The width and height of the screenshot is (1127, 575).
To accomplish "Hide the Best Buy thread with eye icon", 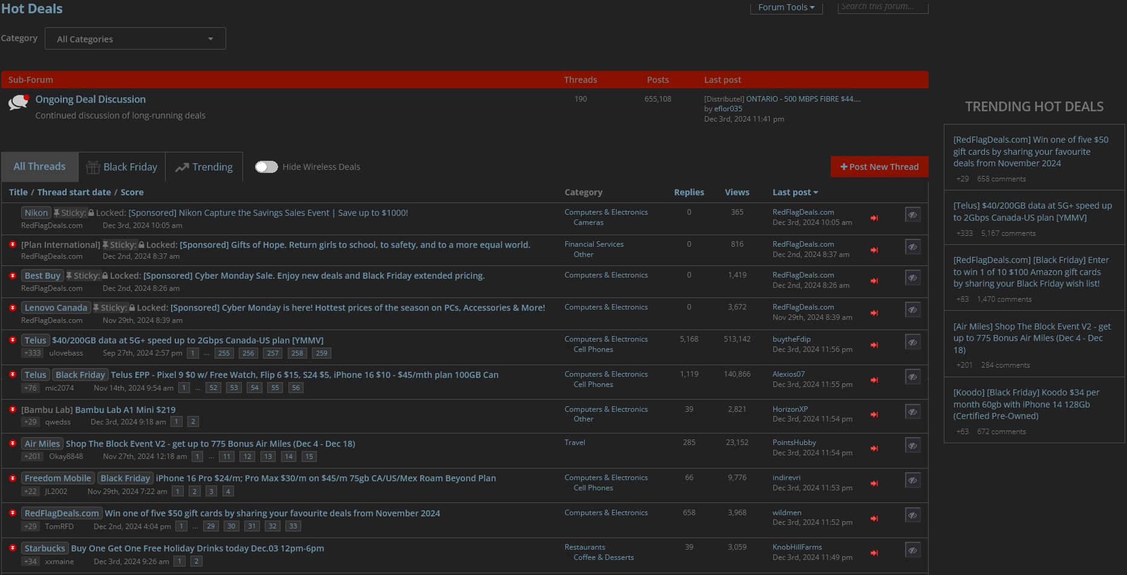I will click(912, 278).
